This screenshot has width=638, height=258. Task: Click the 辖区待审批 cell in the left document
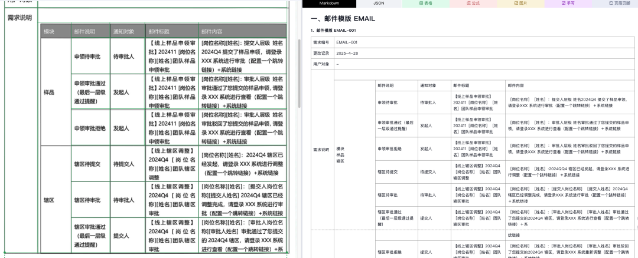point(90,200)
